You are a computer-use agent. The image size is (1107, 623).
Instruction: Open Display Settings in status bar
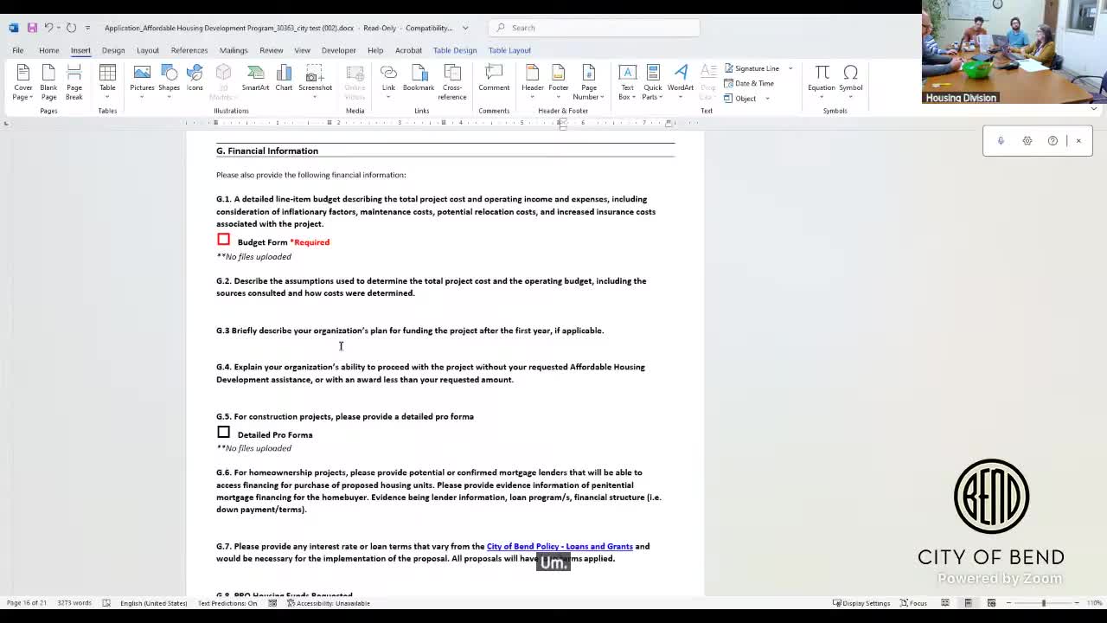coord(861,603)
